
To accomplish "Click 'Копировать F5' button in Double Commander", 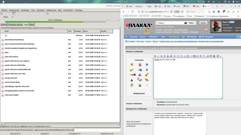I will 75,133.
